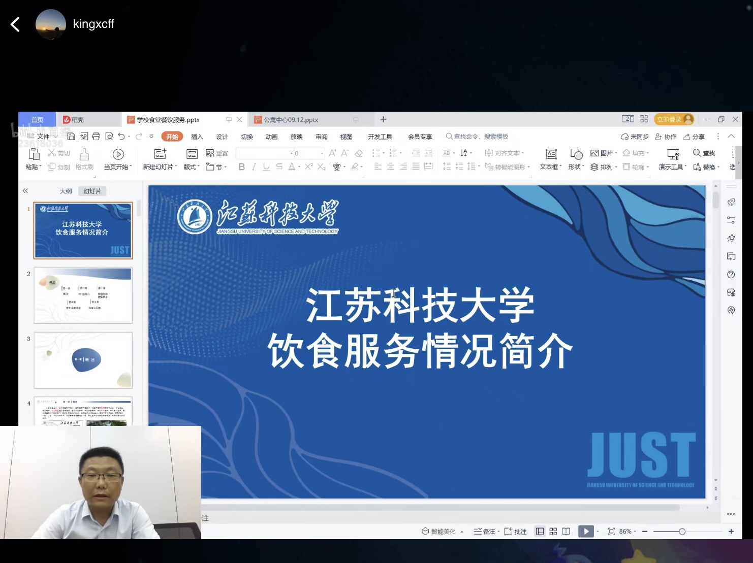Open Presentation Tools (演示工具)

point(673,159)
